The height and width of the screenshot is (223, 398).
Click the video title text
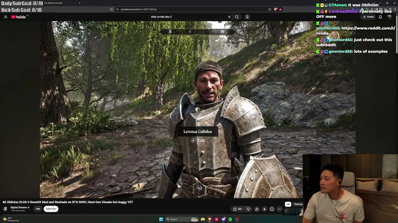[x=68, y=202]
